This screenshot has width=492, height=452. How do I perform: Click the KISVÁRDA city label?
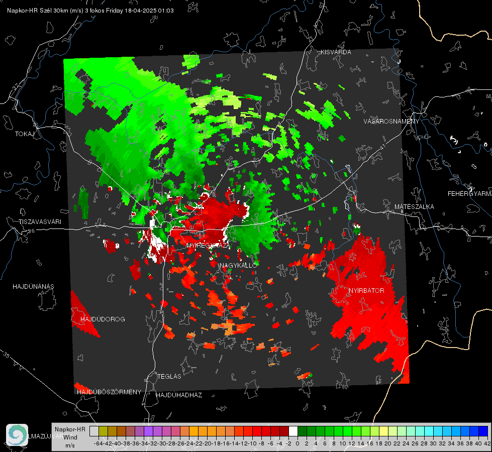[336, 52]
